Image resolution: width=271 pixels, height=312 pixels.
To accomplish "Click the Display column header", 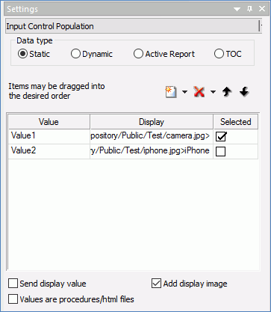I will pyautogui.click(x=152, y=122).
